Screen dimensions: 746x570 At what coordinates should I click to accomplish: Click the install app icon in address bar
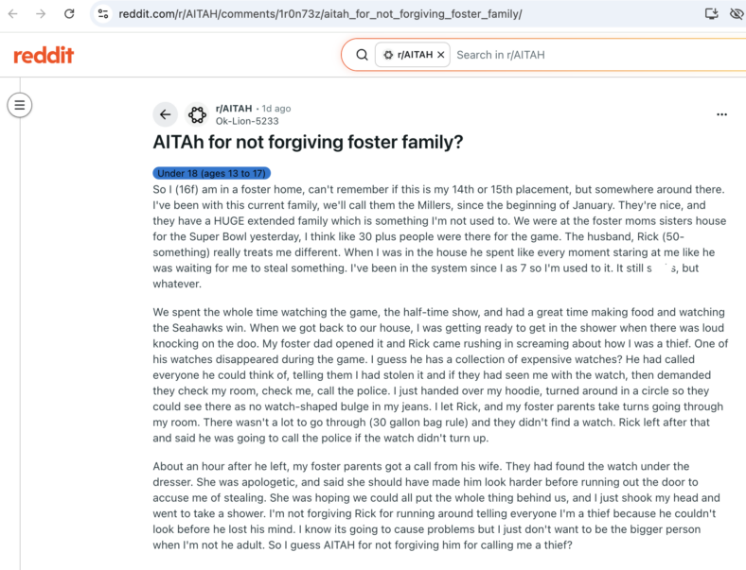[712, 14]
